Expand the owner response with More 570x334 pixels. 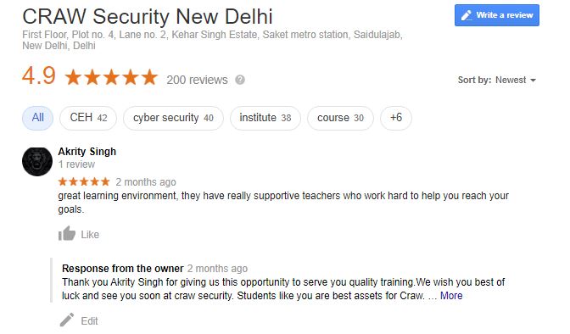point(451,296)
